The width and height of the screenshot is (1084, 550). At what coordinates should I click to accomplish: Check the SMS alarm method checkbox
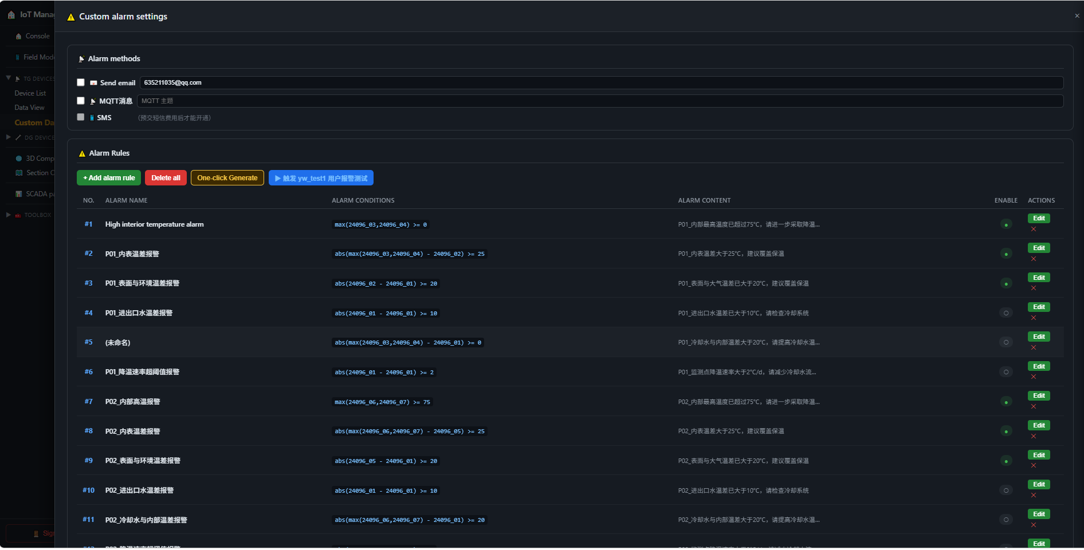(81, 117)
